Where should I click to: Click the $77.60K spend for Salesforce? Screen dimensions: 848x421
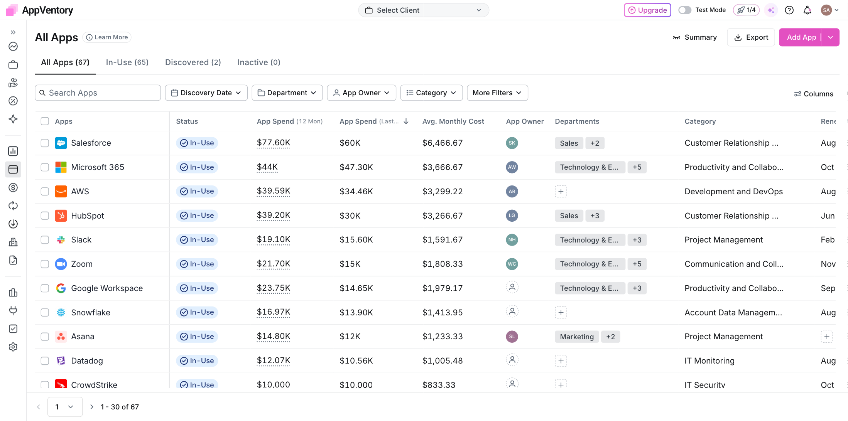(274, 143)
